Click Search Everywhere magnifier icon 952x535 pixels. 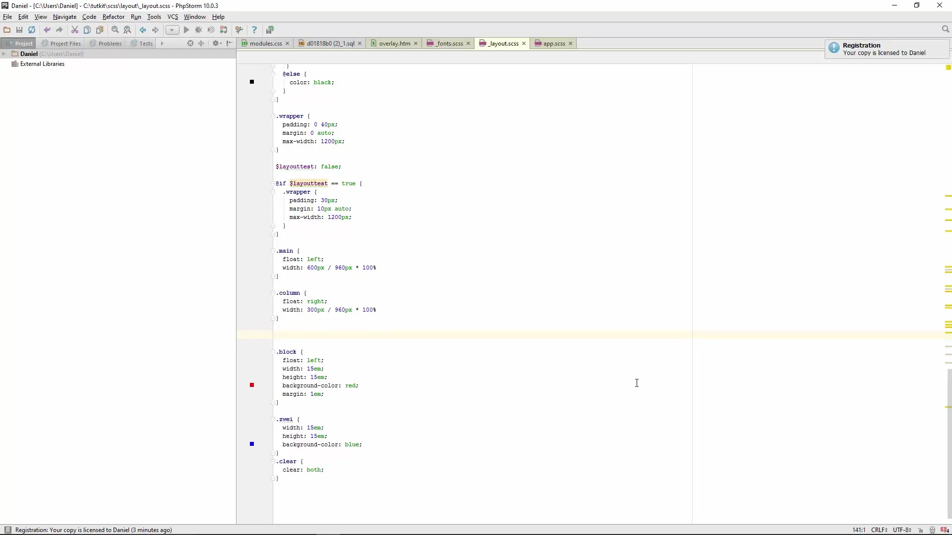click(946, 29)
